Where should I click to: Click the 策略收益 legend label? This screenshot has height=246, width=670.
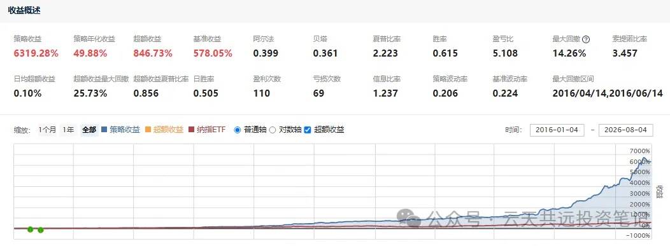pyautogui.click(x=125, y=130)
